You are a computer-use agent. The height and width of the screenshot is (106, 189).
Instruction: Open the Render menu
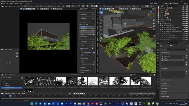(x=12, y=4)
